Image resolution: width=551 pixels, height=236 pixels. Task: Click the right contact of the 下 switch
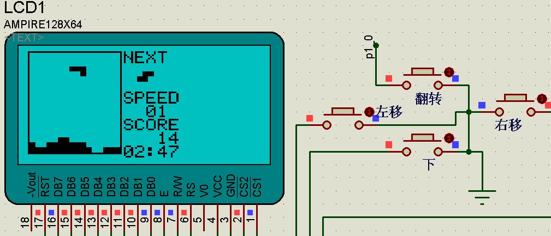click(x=438, y=152)
